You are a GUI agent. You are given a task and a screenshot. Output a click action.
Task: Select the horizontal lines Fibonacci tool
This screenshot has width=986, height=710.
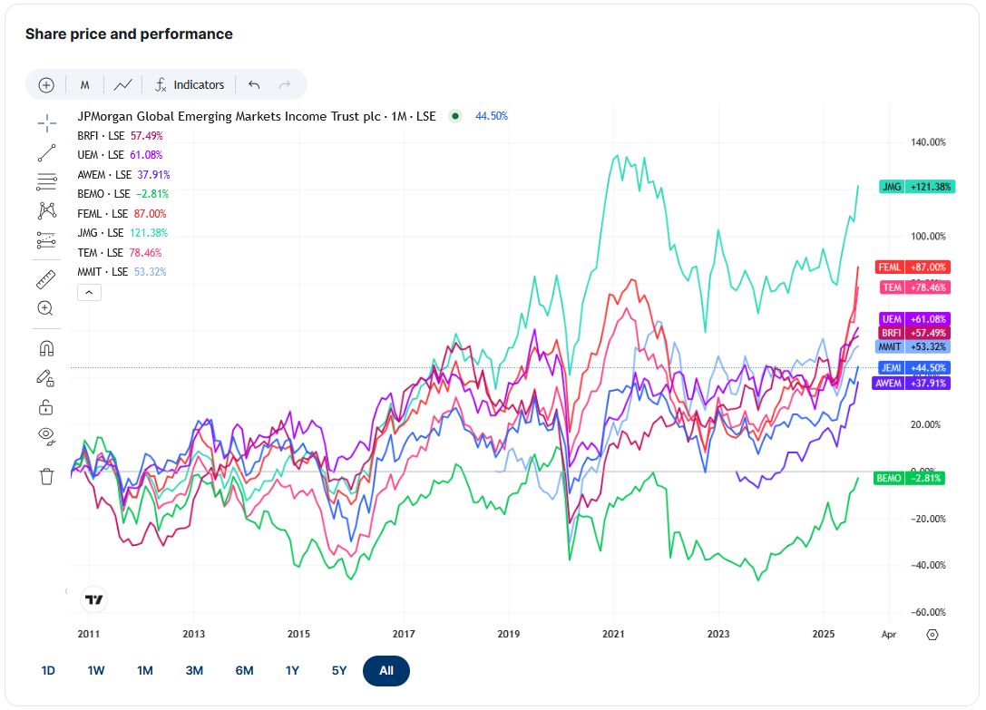tap(46, 181)
